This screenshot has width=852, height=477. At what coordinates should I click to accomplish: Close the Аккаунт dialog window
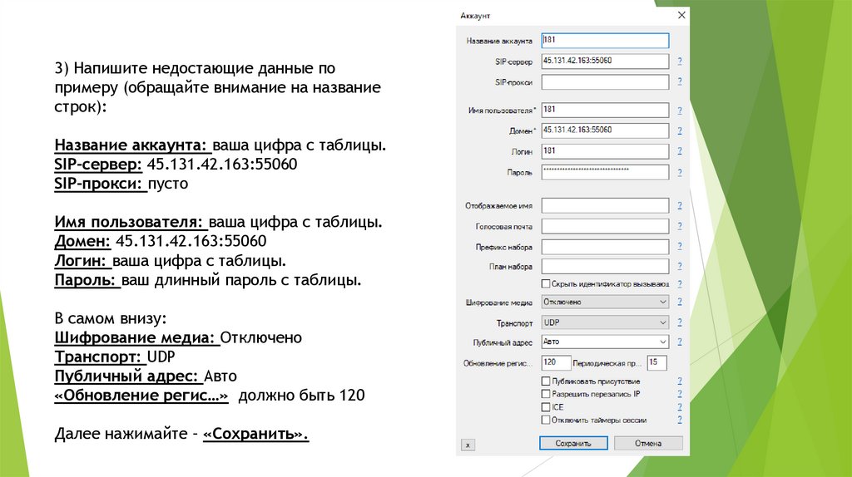[x=681, y=15]
